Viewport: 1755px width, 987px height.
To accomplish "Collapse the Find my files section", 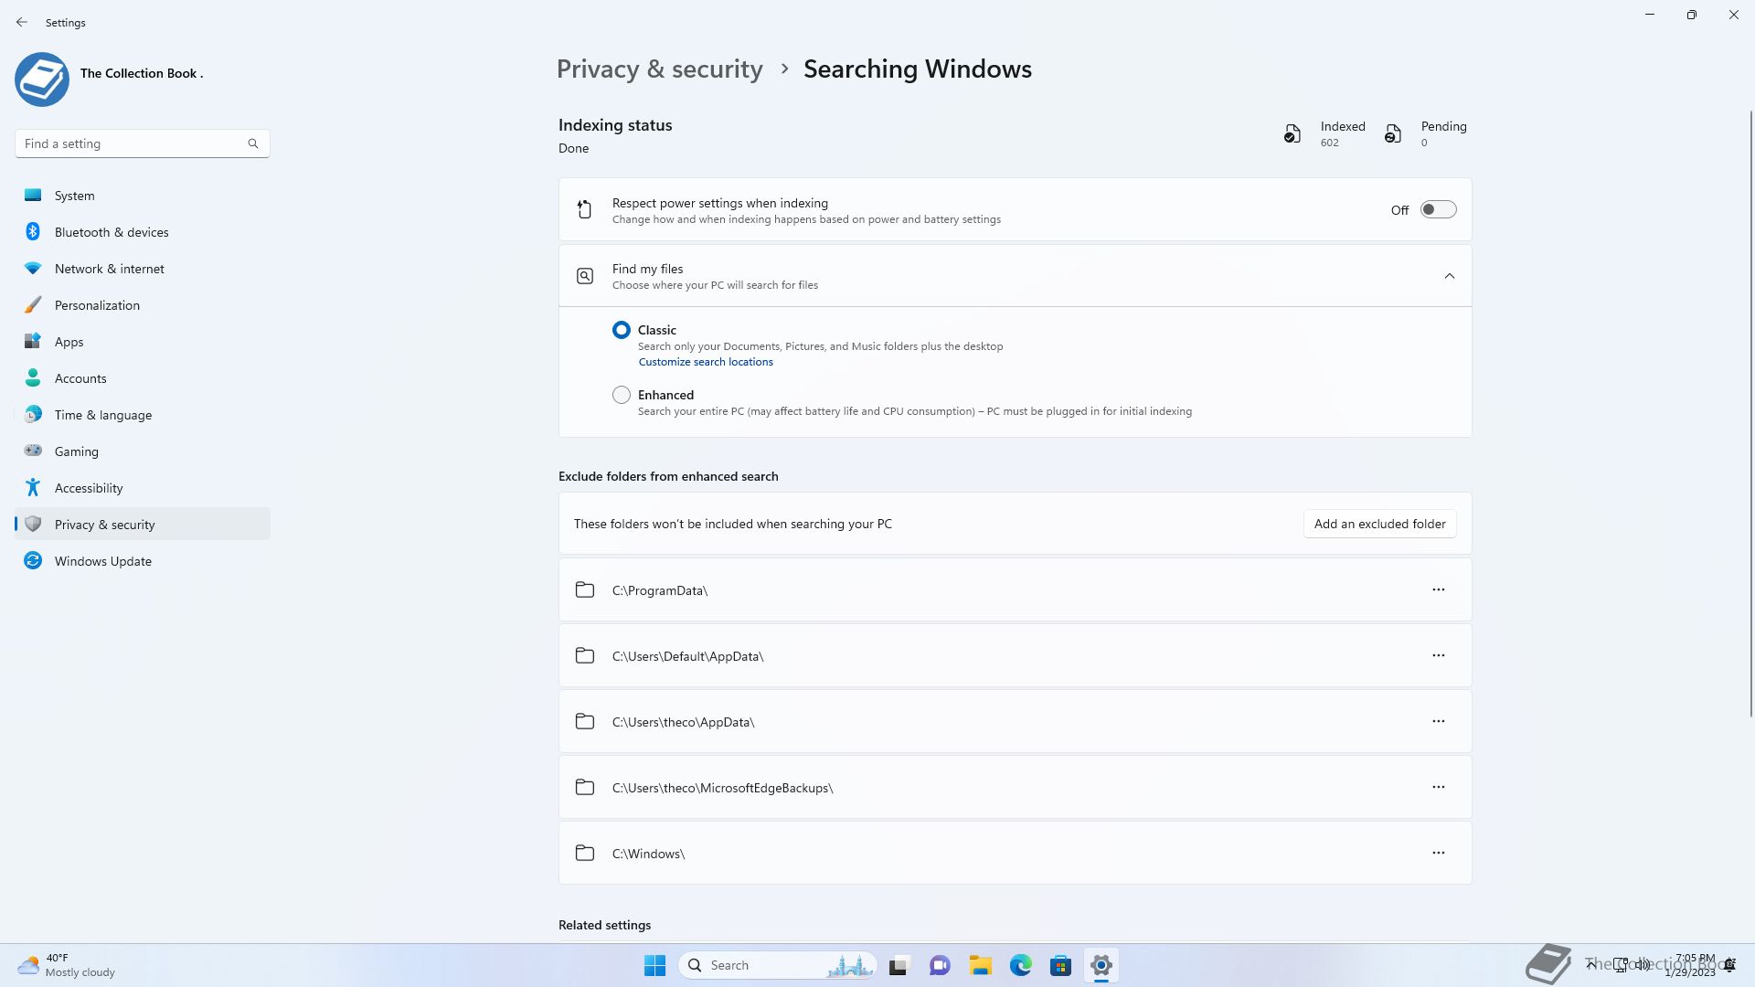I will (1450, 276).
